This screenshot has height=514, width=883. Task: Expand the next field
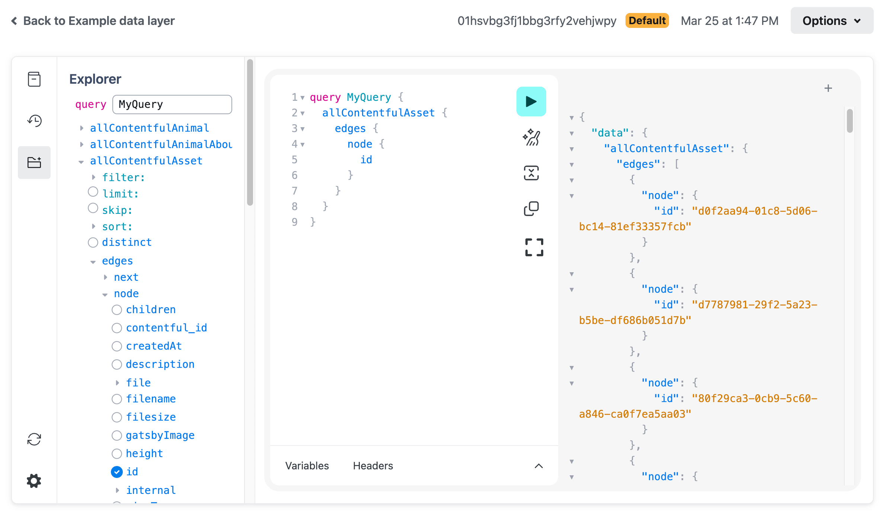pyautogui.click(x=105, y=277)
